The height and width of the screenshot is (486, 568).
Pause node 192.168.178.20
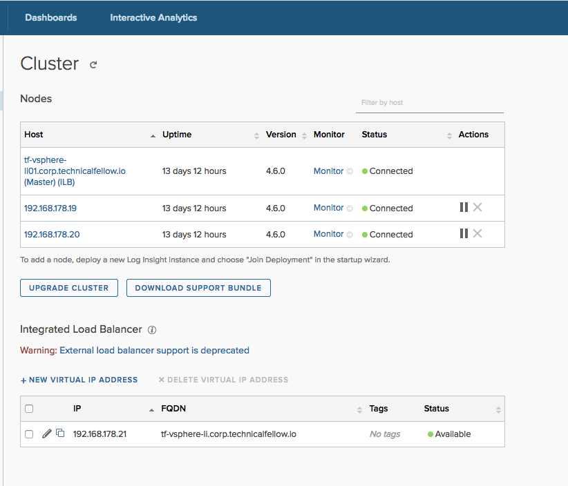(464, 233)
